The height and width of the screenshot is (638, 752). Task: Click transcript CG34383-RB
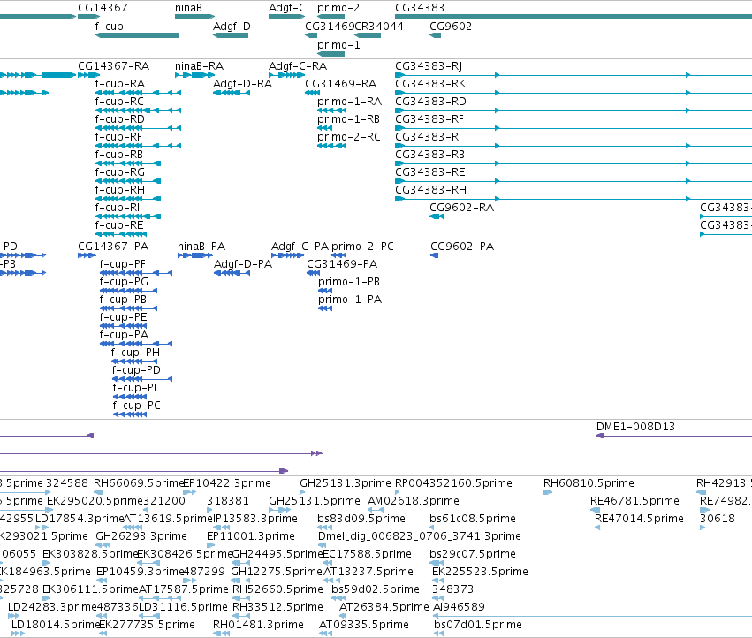pyautogui.click(x=429, y=155)
